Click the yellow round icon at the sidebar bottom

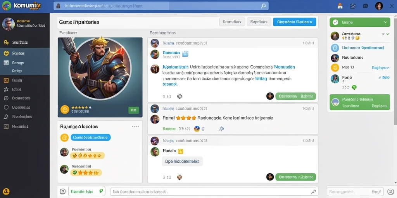tap(7, 191)
